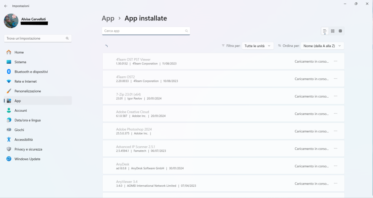The image size is (373, 198).
Task: Open Privacy e sicurezza settings
Action: coord(28,149)
